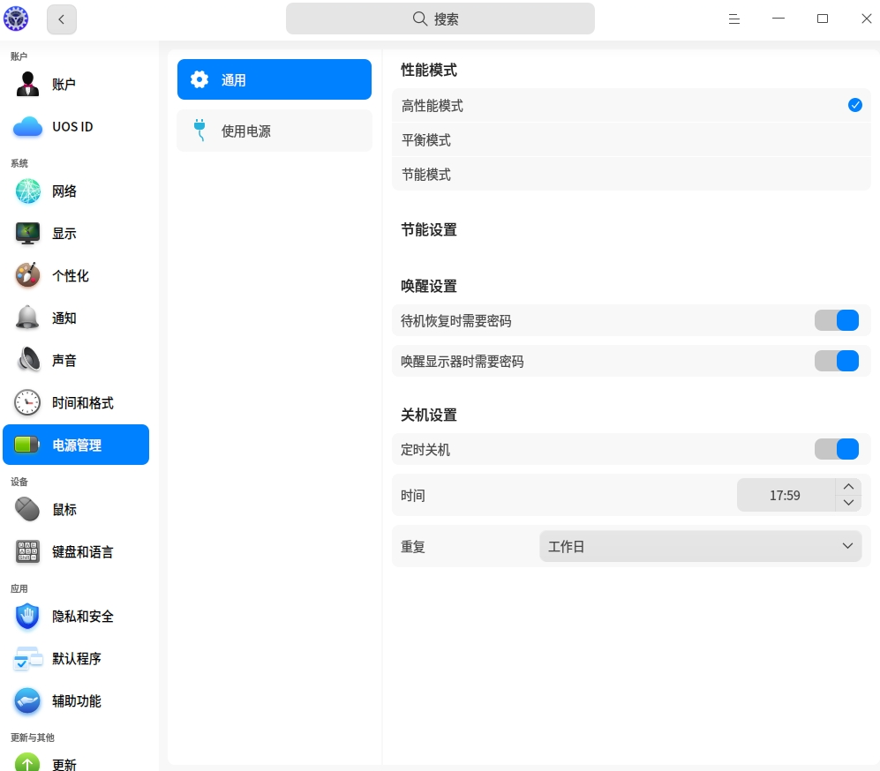
Task: Switch to the 使用电源 tab
Action: tap(275, 131)
